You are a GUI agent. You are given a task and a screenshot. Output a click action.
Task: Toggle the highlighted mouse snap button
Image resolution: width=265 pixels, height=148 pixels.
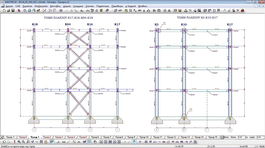click(134, 142)
